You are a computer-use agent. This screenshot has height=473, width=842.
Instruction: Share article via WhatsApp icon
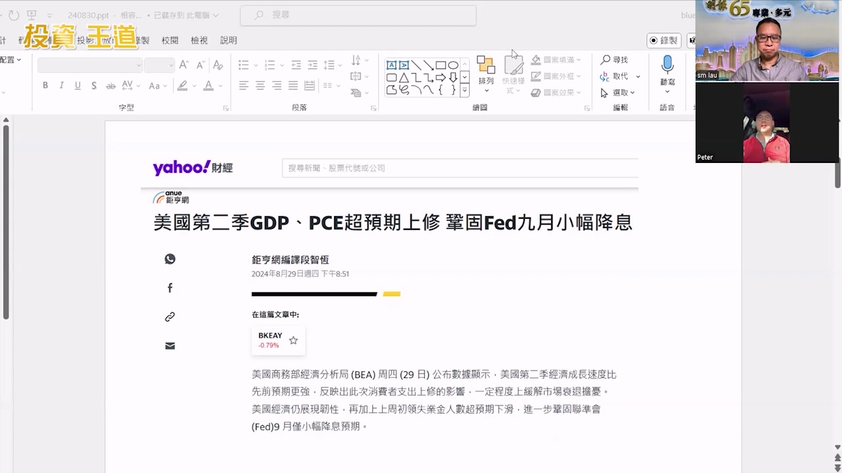[170, 259]
